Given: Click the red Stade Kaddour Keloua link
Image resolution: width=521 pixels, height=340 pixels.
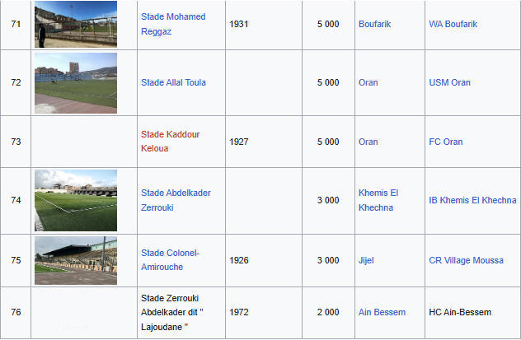Looking at the screenshot, I should (170, 142).
